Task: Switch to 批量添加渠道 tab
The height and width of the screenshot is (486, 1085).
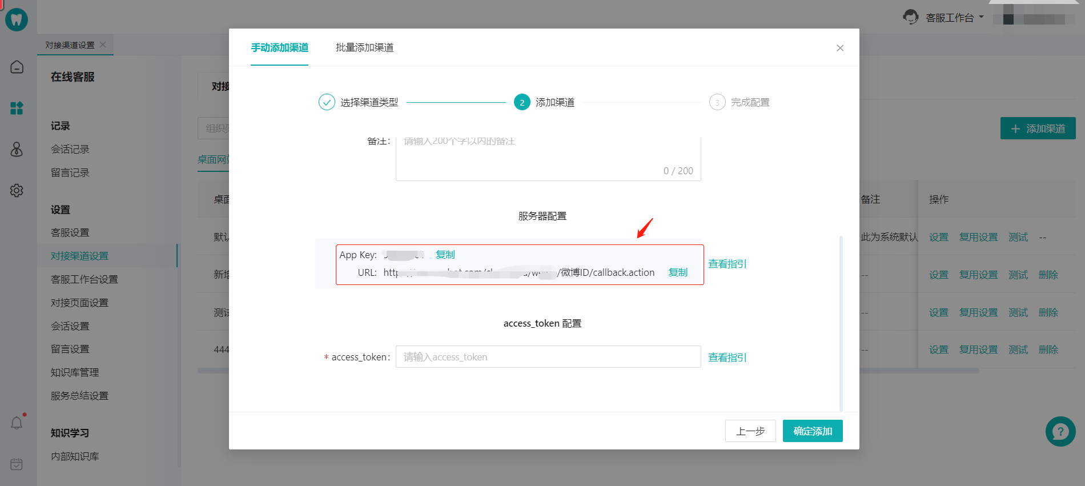Action: tap(365, 47)
